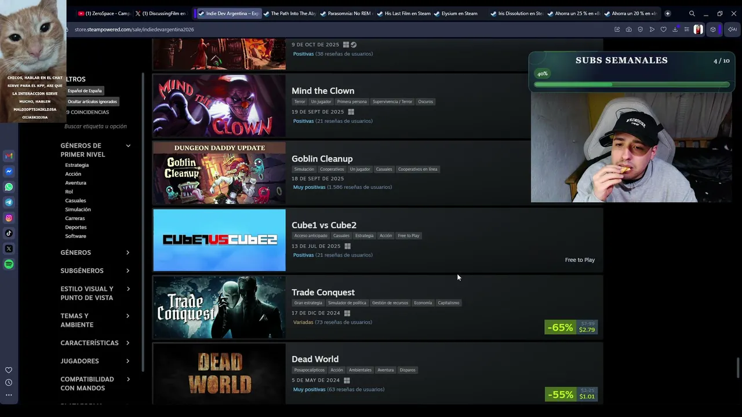
Task: Open Spotify in the browser sidebar
Action: 9,264
